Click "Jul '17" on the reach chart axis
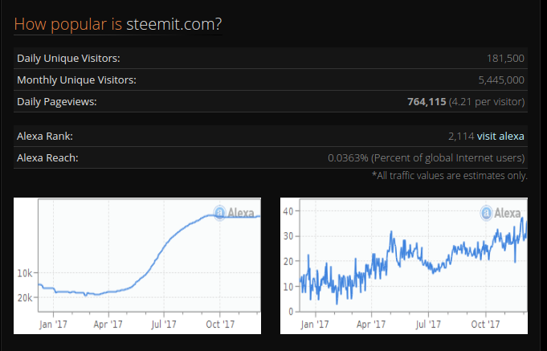 click(x=428, y=324)
